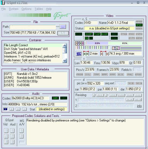Open the System menu

[13, 9]
